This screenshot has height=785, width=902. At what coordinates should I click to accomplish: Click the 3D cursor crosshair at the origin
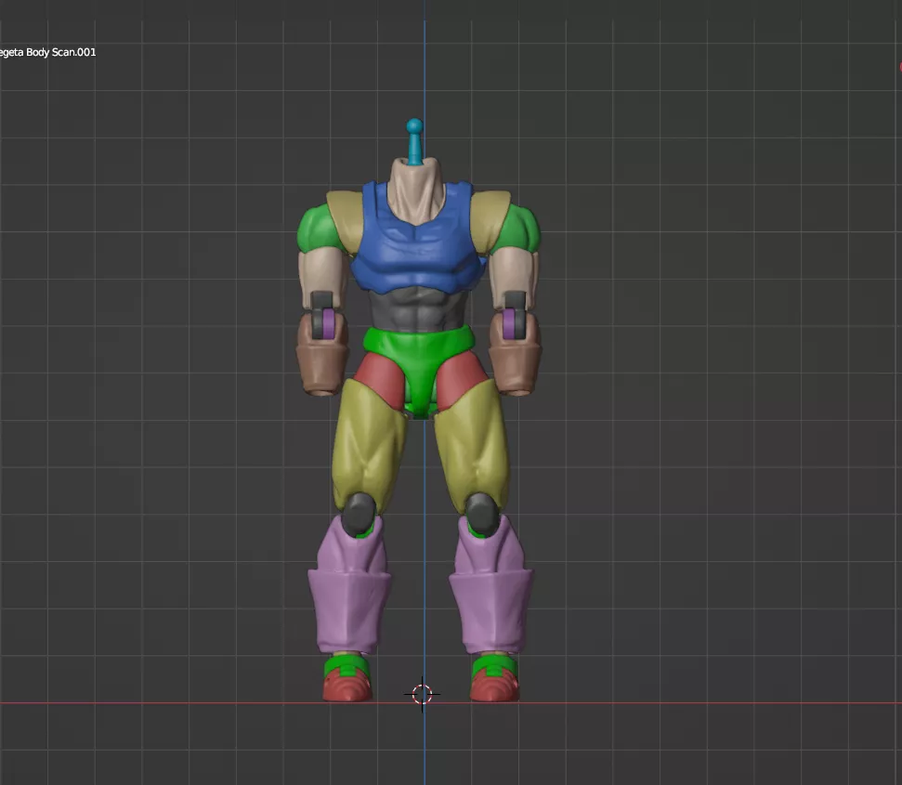pyautogui.click(x=423, y=694)
